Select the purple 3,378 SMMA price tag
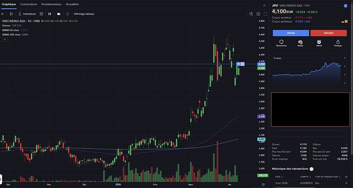 click(261, 116)
